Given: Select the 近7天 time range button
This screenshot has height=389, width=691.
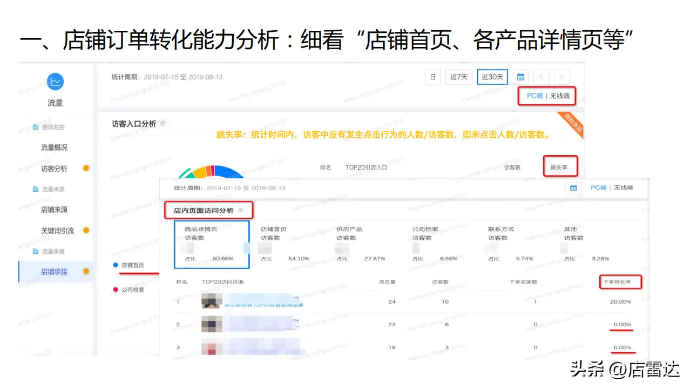Looking at the screenshot, I should tap(458, 77).
